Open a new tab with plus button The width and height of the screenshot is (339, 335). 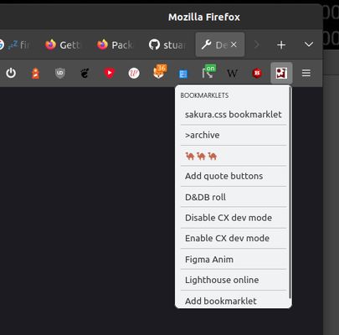click(x=281, y=44)
